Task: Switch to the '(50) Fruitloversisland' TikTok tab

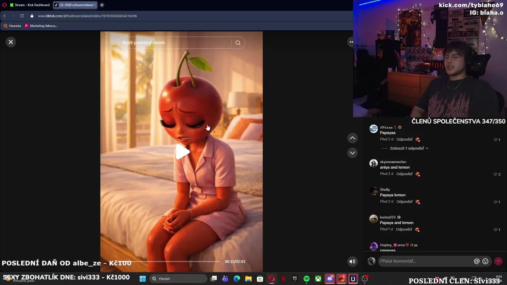Action: click(75, 5)
